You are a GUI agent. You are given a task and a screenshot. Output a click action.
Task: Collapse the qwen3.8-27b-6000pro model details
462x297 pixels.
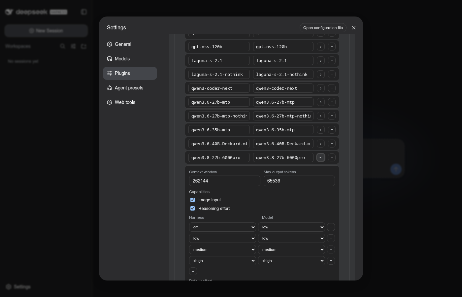(x=320, y=158)
